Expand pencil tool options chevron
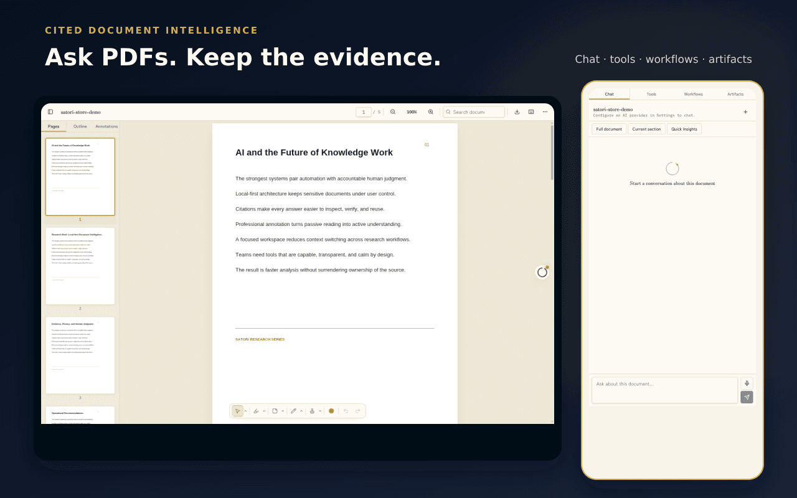 [301, 411]
